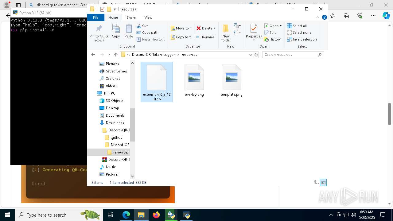Open Firefox from taskbar
Image resolution: width=393 pixels, height=221 pixels.
pyautogui.click(x=156, y=215)
